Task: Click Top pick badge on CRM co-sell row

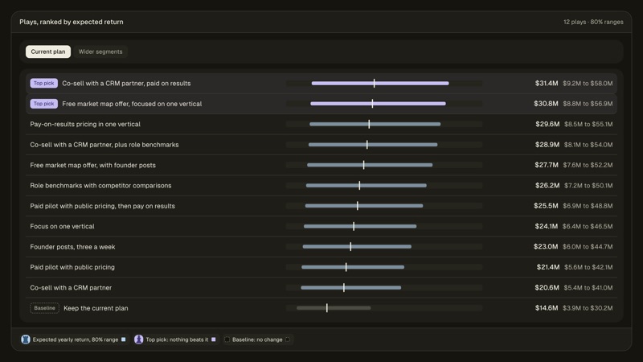Action: tap(44, 84)
